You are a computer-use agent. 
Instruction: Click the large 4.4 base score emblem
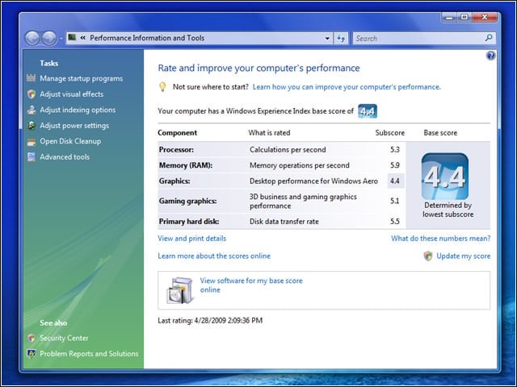pos(445,176)
